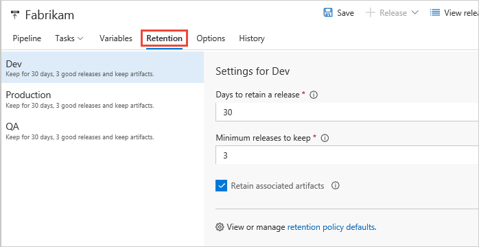Click the plus icon next to Release
Image resolution: width=479 pixels, height=247 pixels.
pyautogui.click(x=371, y=13)
